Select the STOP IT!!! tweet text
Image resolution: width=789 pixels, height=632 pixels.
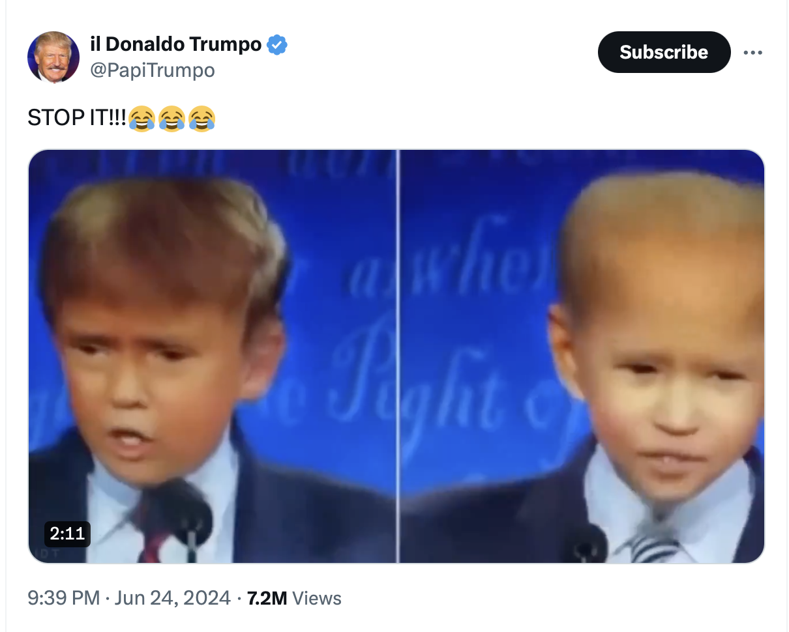point(77,118)
